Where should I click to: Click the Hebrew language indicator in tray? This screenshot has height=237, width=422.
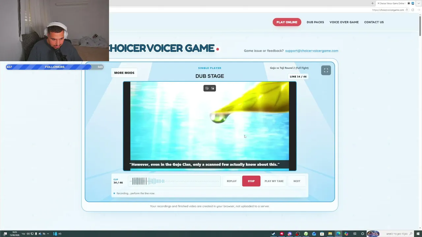pyautogui.click(x=23, y=234)
